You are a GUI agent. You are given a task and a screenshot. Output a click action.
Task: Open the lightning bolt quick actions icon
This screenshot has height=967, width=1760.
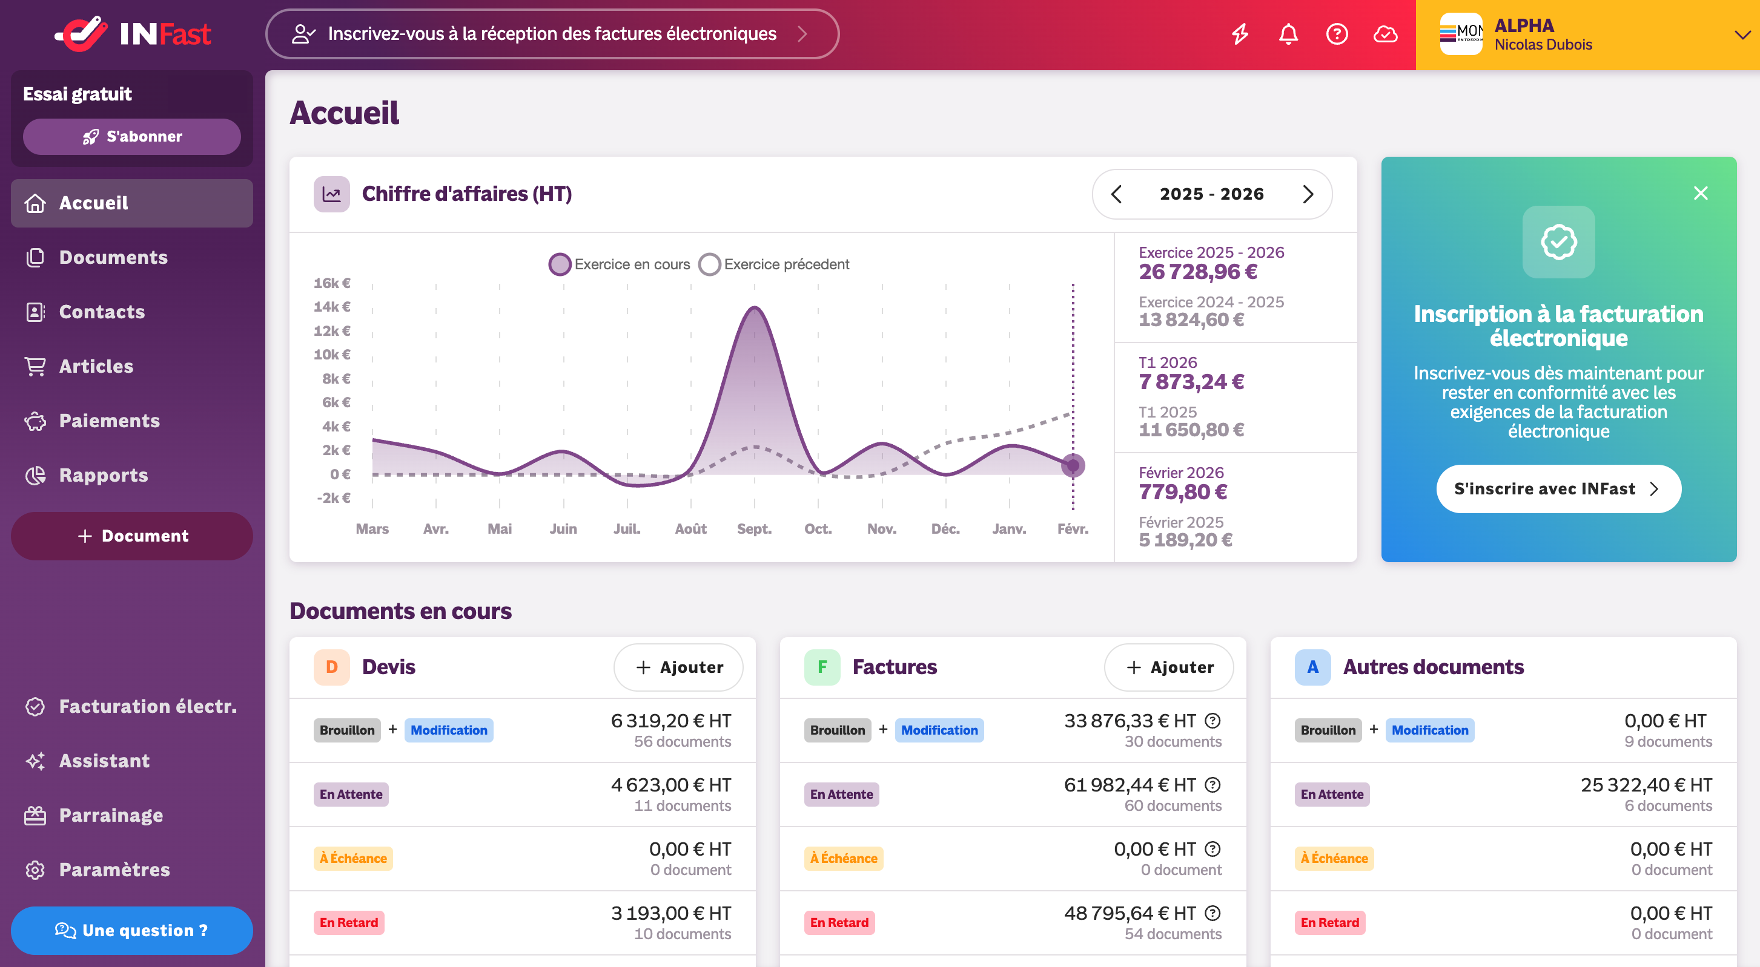pos(1240,34)
